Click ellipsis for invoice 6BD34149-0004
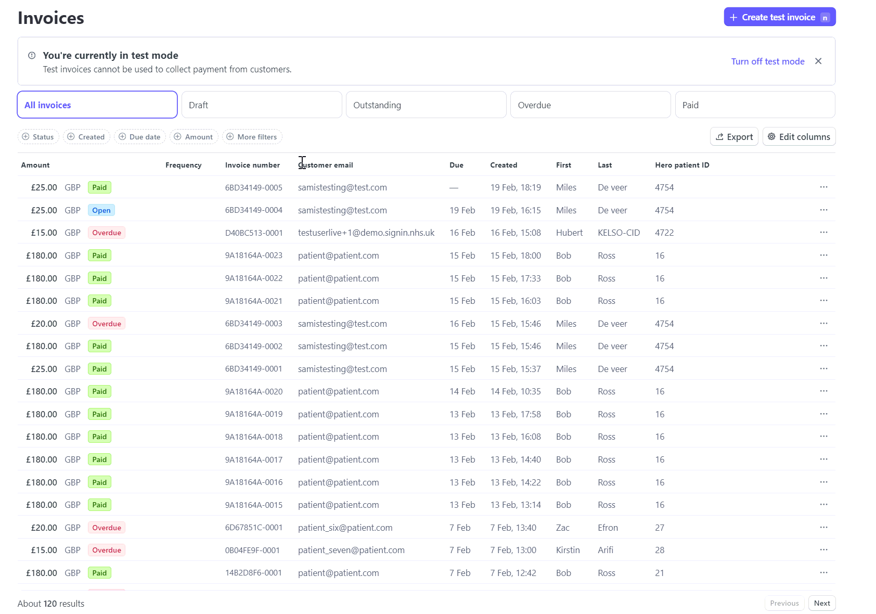 click(x=823, y=210)
